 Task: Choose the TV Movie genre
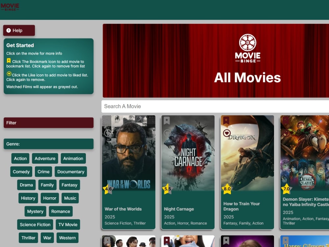point(68,225)
